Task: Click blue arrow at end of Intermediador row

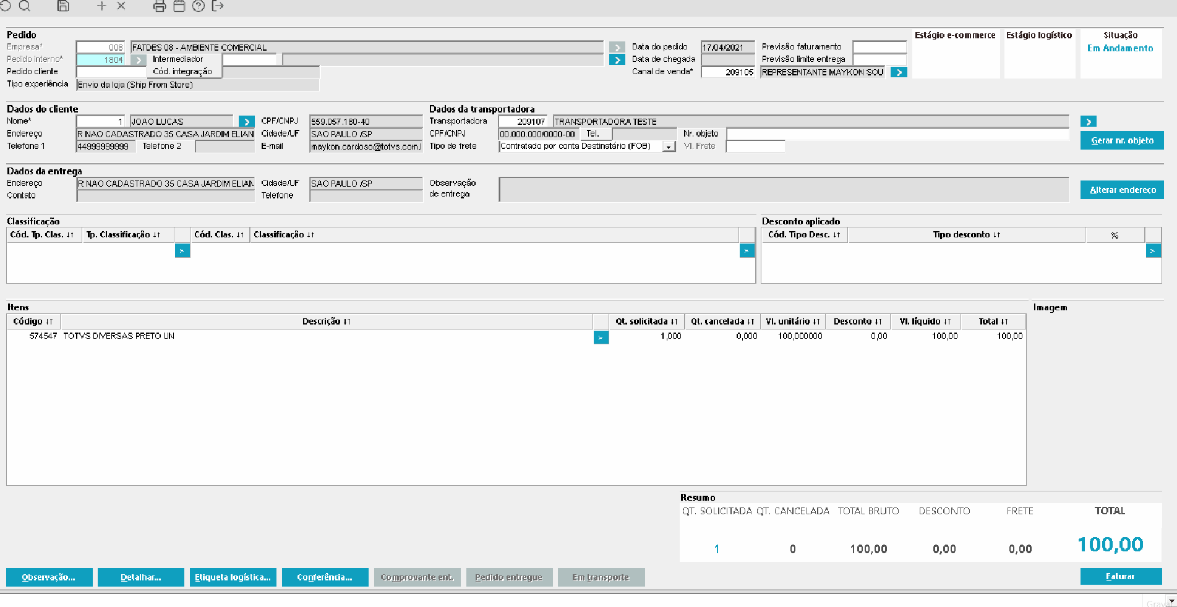Action: tap(617, 60)
